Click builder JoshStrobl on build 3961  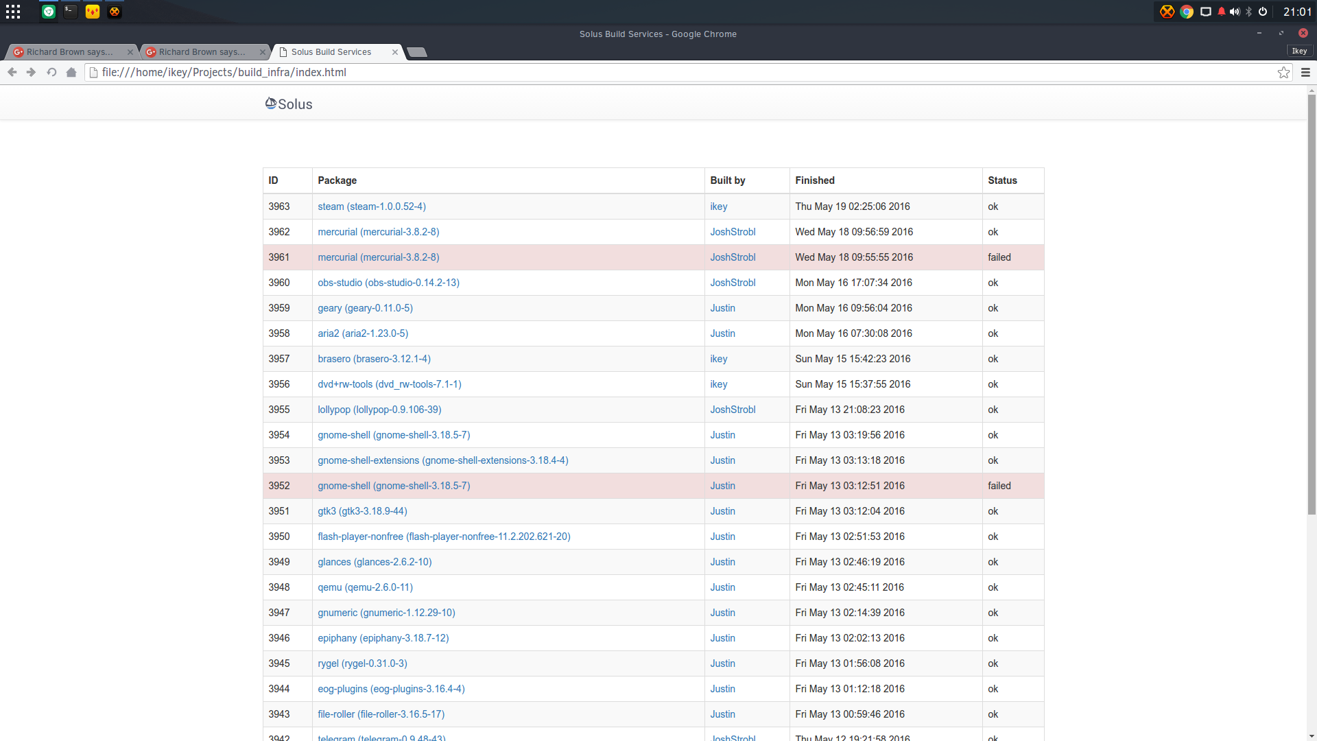(733, 257)
